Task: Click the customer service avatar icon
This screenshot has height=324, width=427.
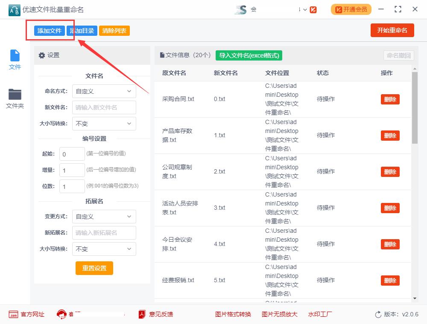Action: [61, 315]
